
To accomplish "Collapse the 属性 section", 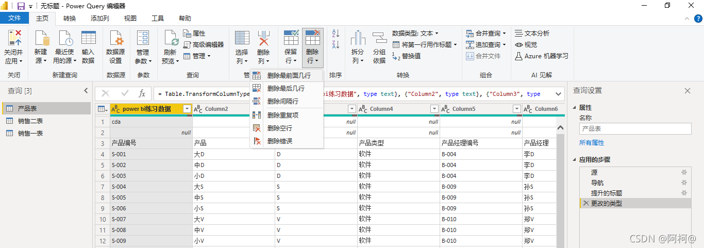I will point(575,108).
